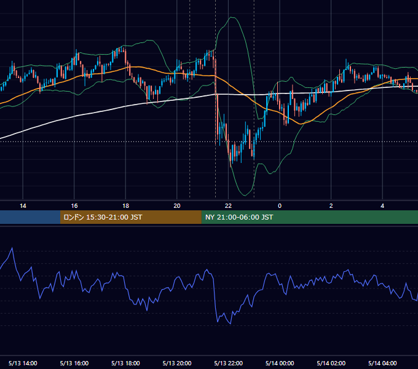Screen dimensions: 418x369
Task: Click the 5/14 02:00 date label
Action: pyautogui.click(x=331, y=363)
